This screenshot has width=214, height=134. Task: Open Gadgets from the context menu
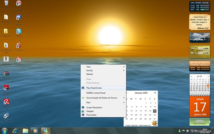tap(103, 111)
